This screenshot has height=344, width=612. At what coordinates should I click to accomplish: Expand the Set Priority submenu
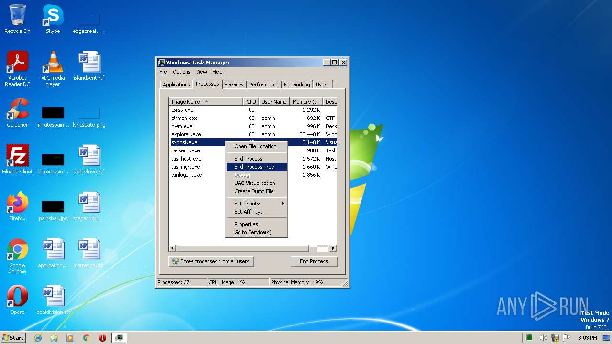[x=256, y=204]
